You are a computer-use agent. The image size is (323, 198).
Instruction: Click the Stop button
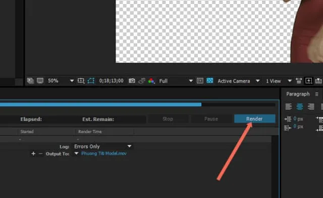pyautogui.click(x=168, y=119)
